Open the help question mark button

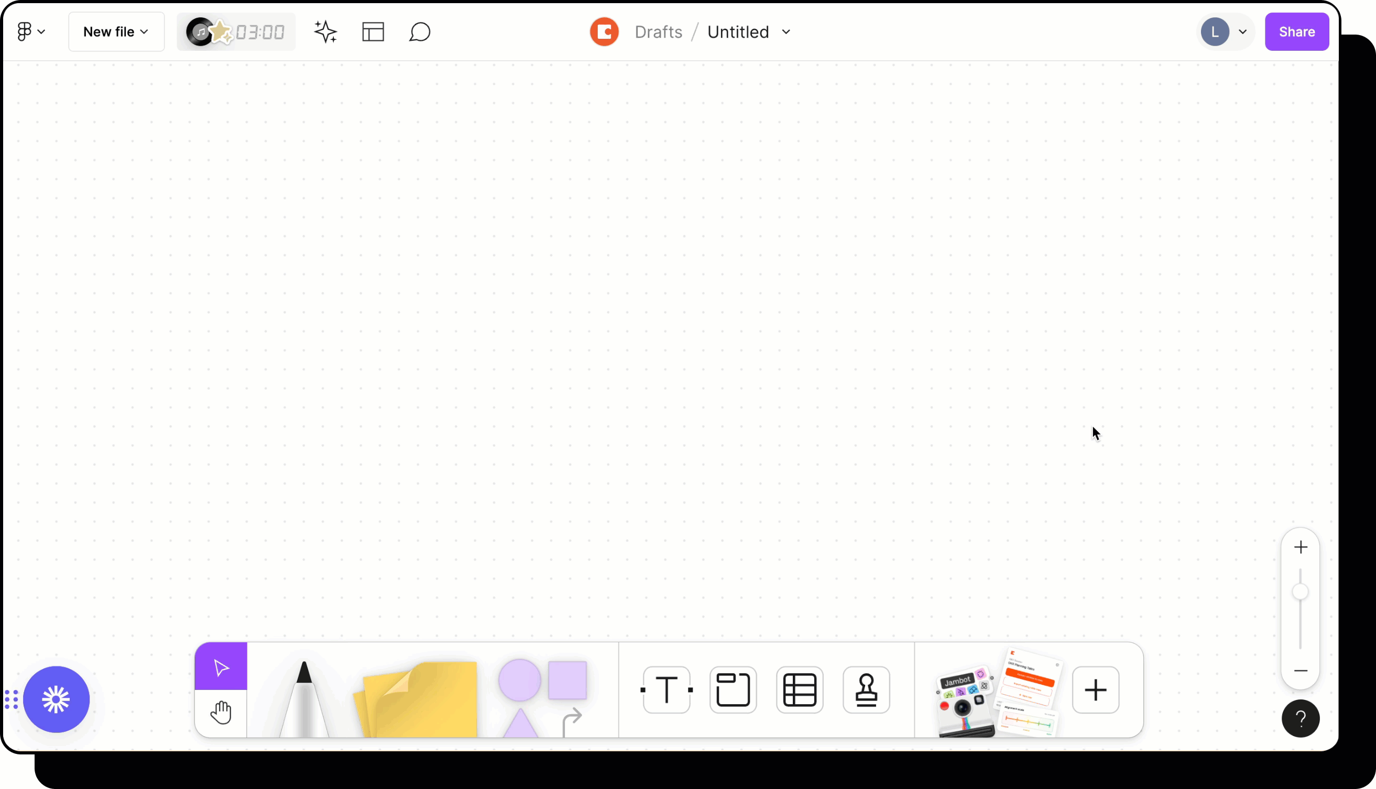pyautogui.click(x=1301, y=718)
